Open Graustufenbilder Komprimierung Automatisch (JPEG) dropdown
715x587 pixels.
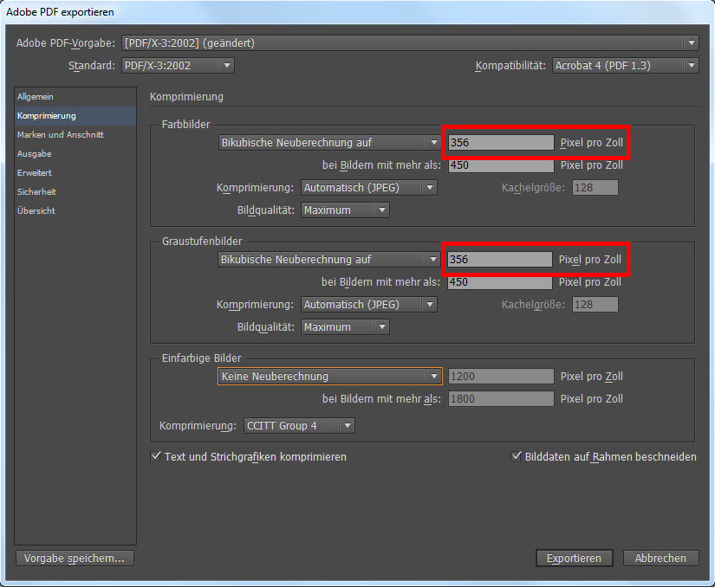pyautogui.click(x=368, y=305)
